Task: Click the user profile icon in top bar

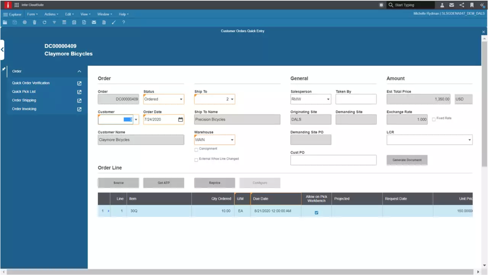Action: coord(442,5)
